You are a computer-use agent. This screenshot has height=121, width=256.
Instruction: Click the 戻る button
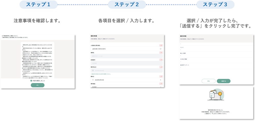(x=208, y=81)
